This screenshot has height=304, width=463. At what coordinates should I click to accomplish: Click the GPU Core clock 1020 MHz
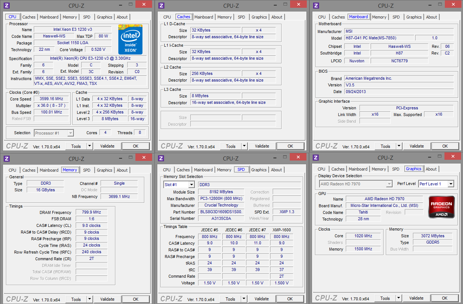(x=364, y=236)
